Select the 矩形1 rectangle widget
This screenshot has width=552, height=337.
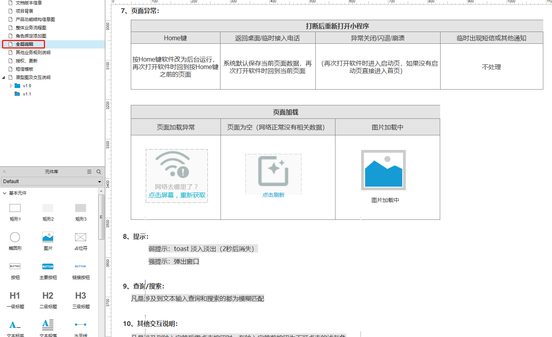(15, 208)
